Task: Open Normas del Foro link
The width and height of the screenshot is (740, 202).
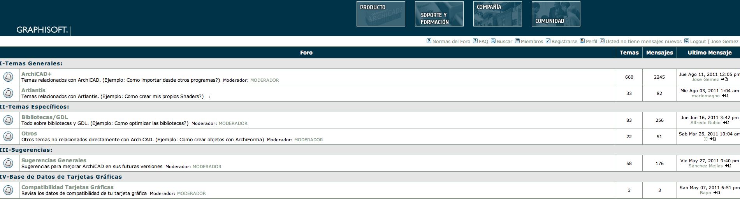Action: click(x=451, y=41)
